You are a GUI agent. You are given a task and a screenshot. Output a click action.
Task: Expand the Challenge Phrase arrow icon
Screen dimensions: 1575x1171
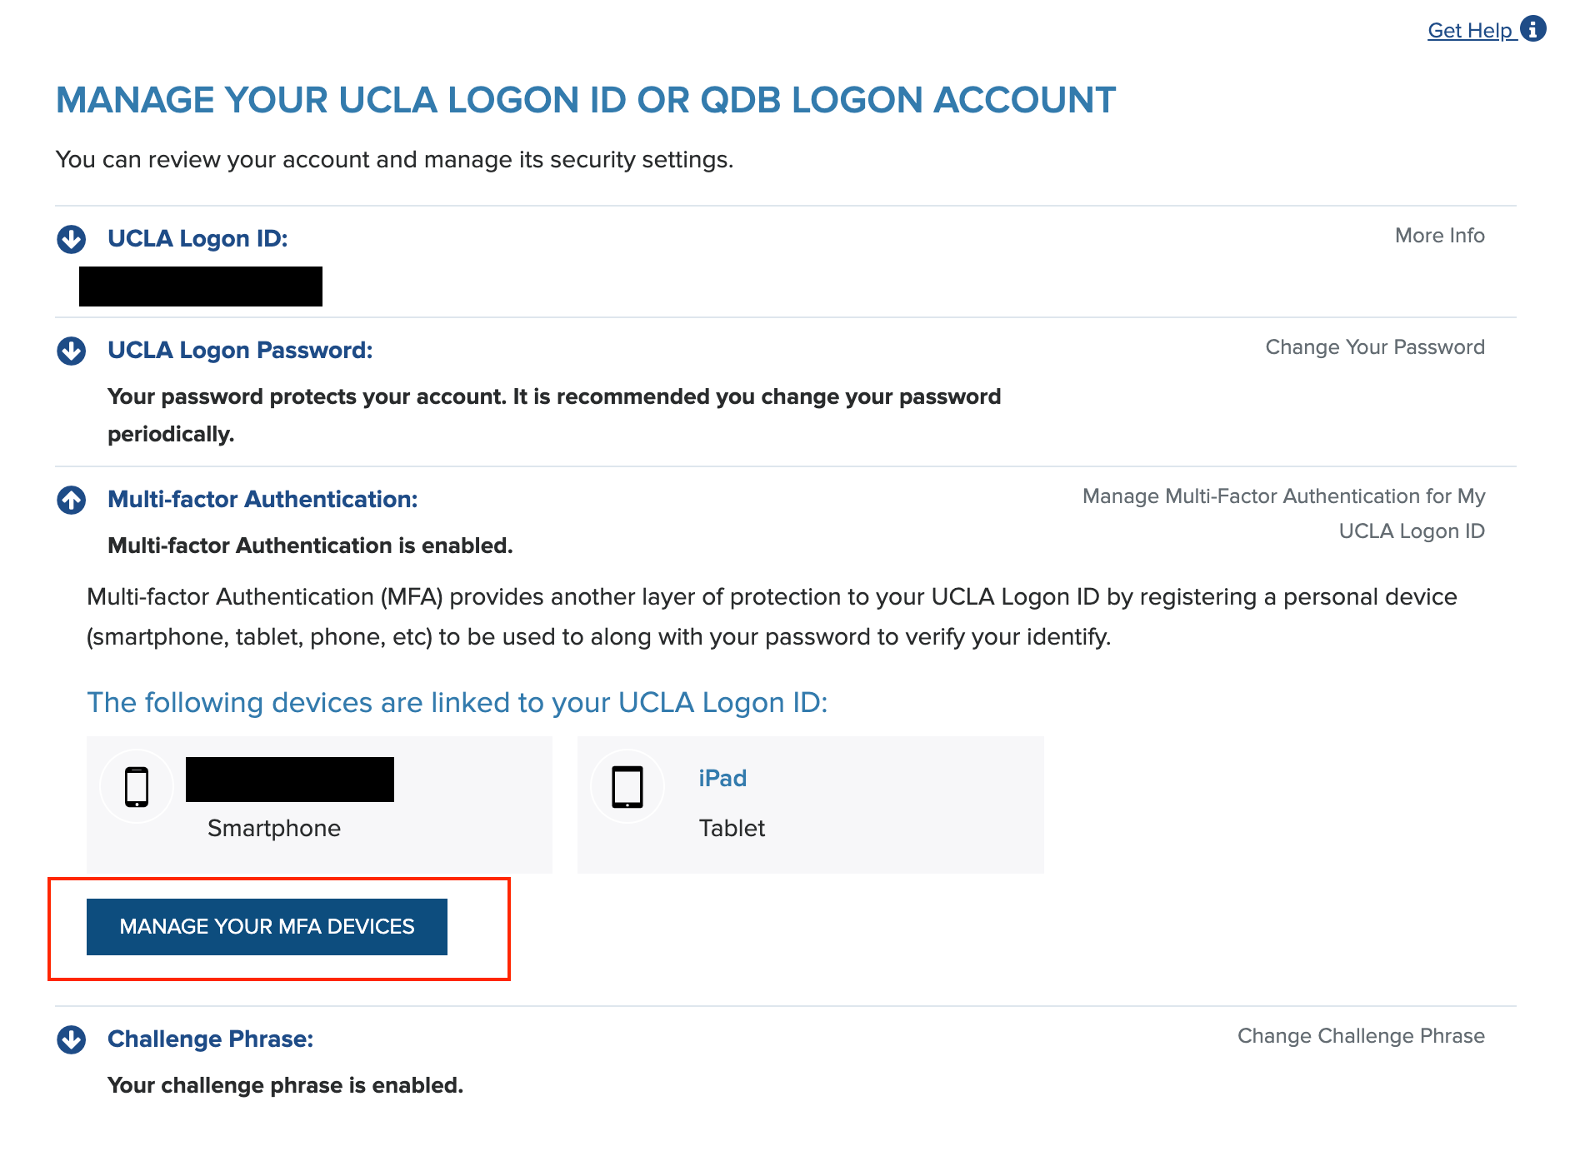[72, 1039]
